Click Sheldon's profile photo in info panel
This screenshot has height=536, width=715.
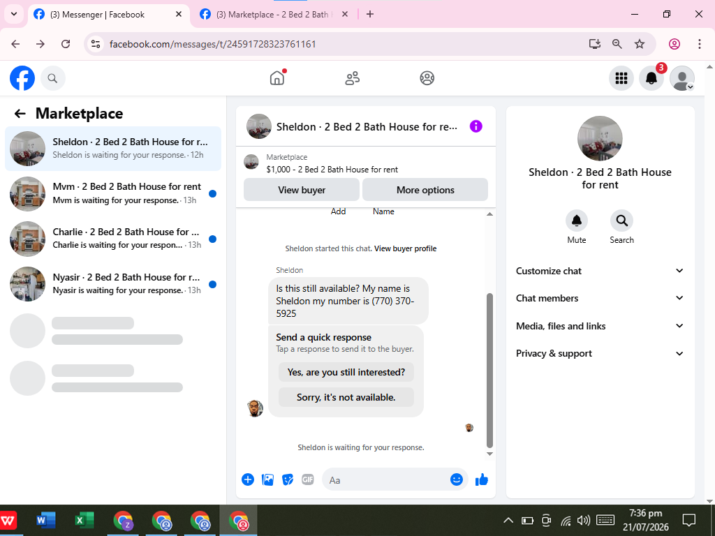600,138
